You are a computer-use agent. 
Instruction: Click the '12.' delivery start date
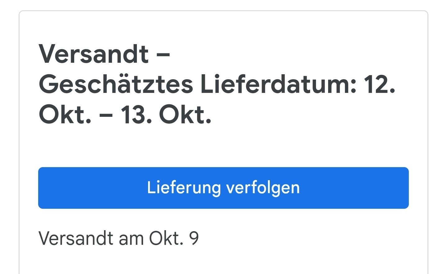pos(380,84)
